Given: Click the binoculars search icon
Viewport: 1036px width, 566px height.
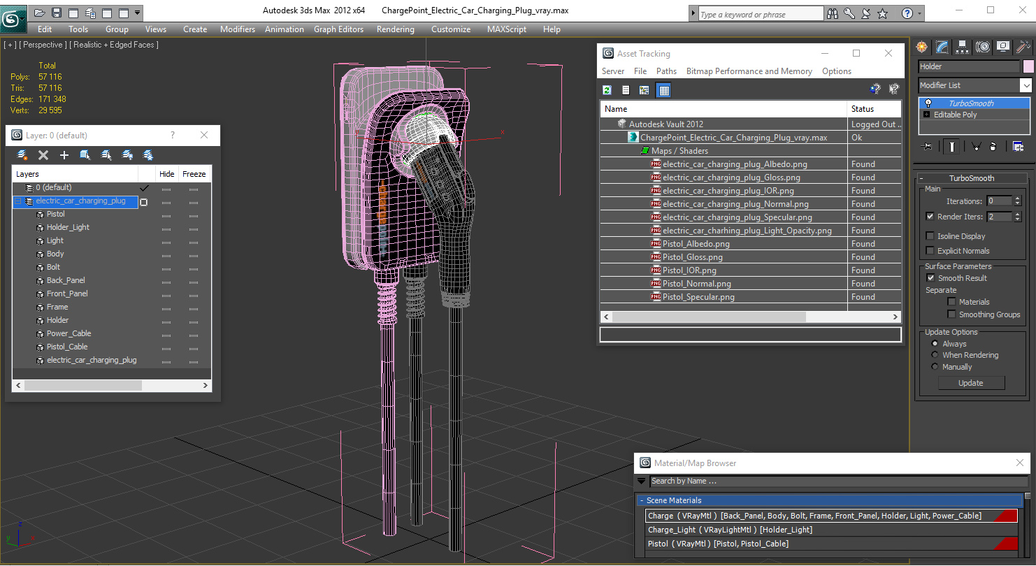Looking at the screenshot, I should coord(832,13).
